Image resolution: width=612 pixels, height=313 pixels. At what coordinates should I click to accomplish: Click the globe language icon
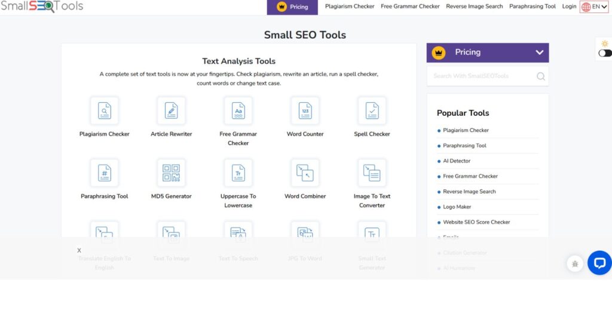586,7
